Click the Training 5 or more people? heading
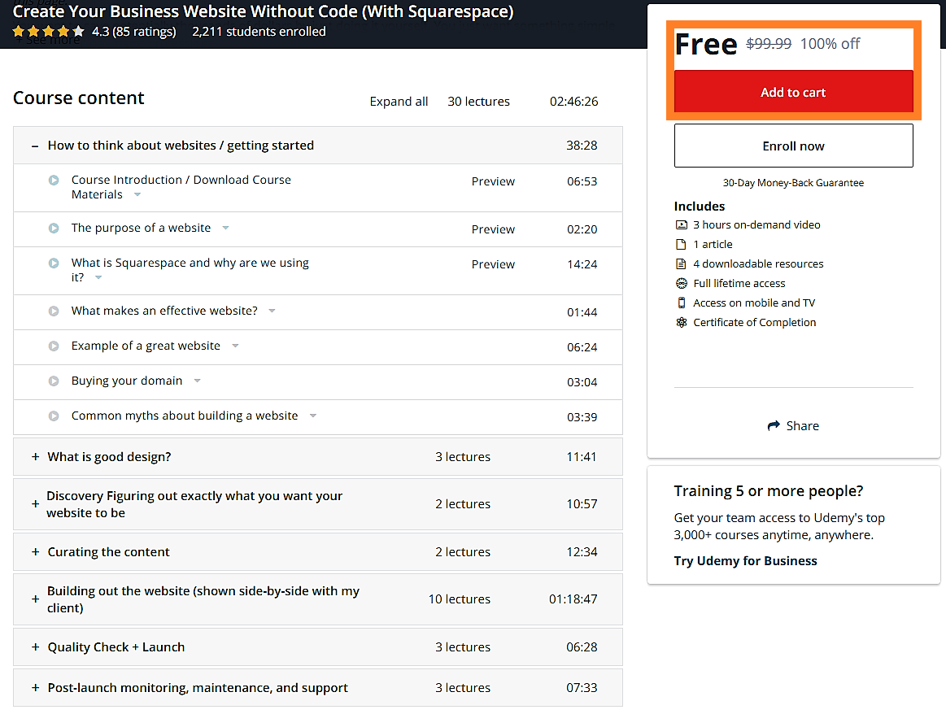This screenshot has width=946, height=727. pos(769,491)
